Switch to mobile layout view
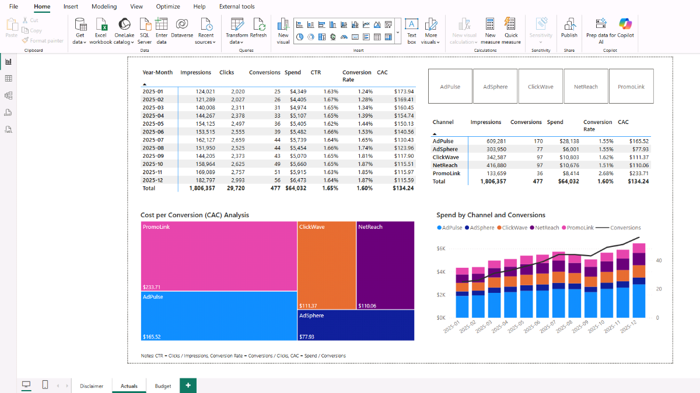Screen dimensions: 700x393 [x=45, y=385]
